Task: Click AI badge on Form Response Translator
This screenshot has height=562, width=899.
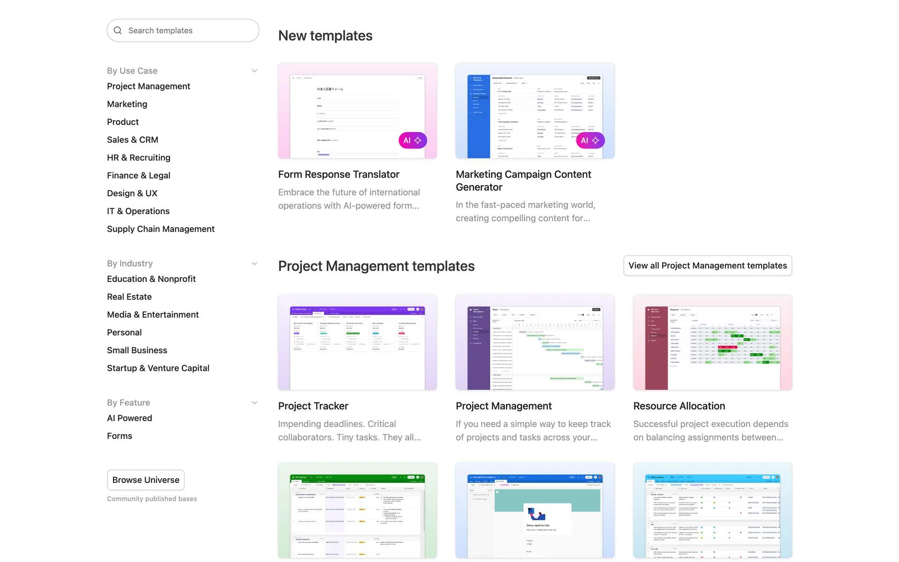Action: [413, 140]
